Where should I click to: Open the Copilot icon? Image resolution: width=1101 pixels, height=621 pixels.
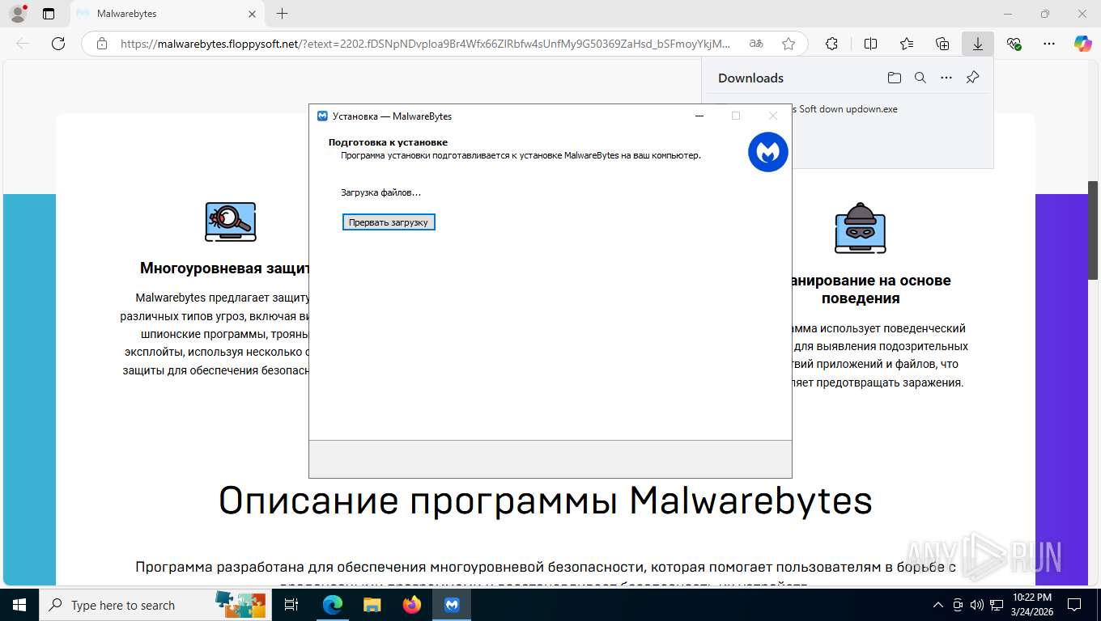click(x=1082, y=44)
